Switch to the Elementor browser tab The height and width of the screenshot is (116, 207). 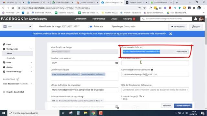(38, 3)
